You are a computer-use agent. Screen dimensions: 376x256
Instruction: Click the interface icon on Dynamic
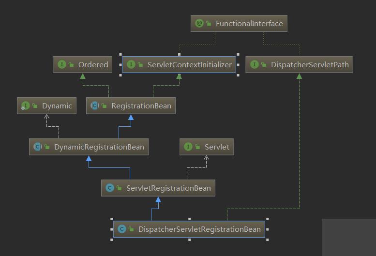[x=26, y=105]
